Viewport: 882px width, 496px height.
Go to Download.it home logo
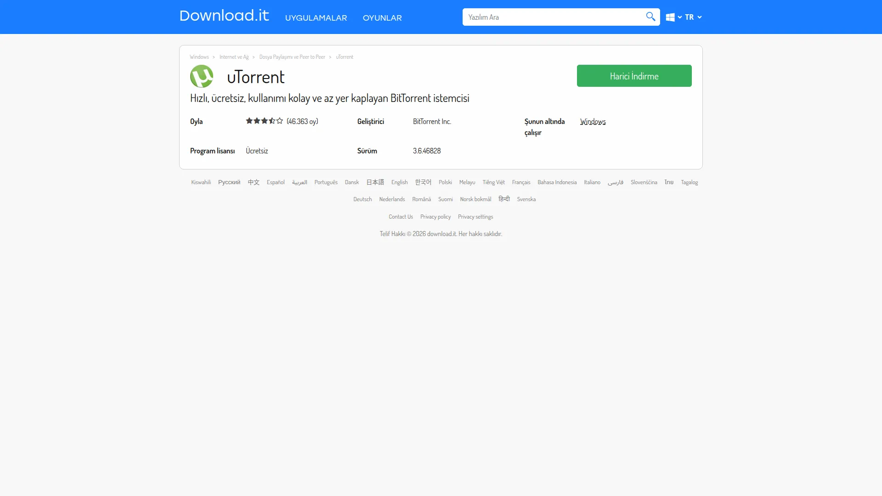224,16
